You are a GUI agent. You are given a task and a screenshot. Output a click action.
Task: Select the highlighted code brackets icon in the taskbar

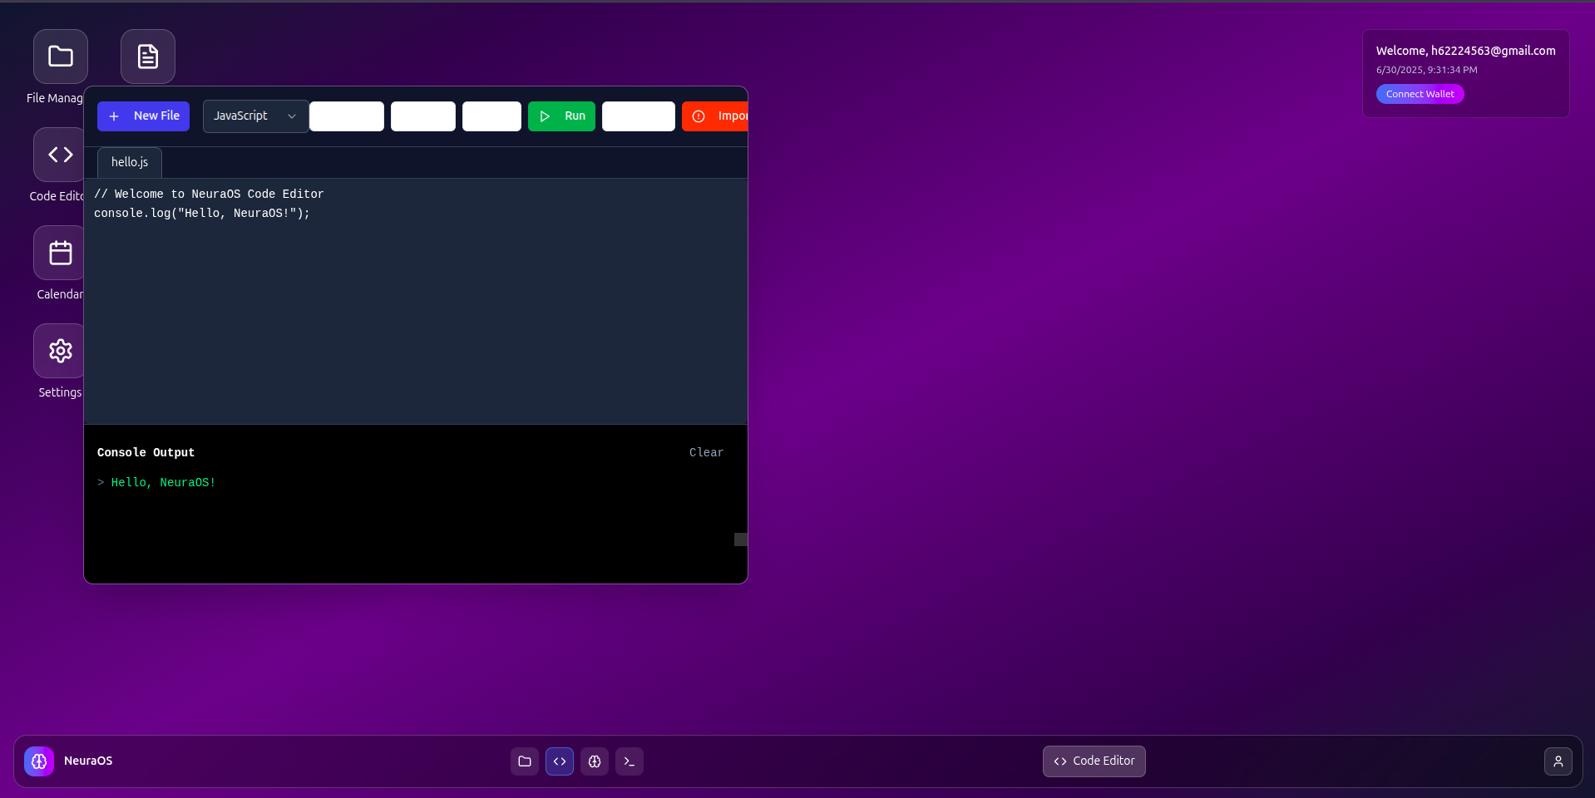click(x=560, y=761)
